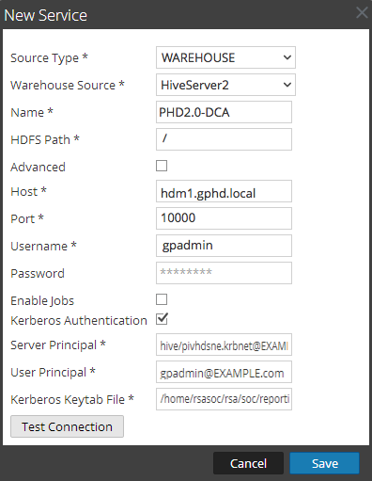This screenshot has height=481, width=372.
Task: Select the 'New Service' dialog title
Action: click(46, 15)
